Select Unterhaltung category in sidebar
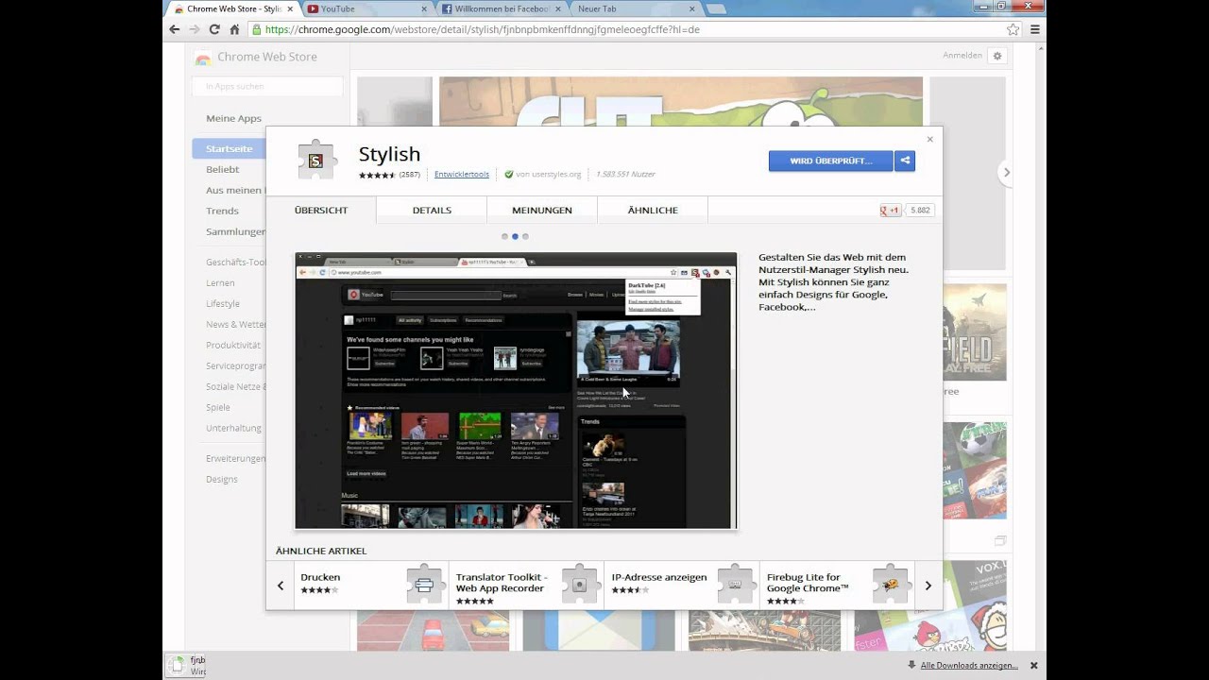The height and width of the screenshot is (680, 1209). (233, 428)
